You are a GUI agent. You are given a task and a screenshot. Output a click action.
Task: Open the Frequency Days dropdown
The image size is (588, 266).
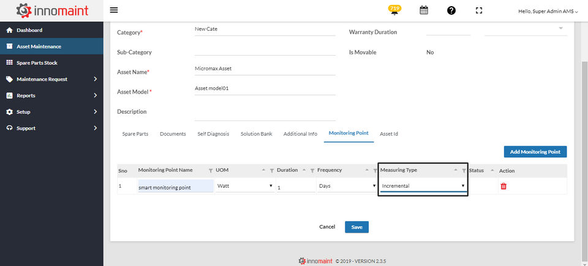(346, 185)
